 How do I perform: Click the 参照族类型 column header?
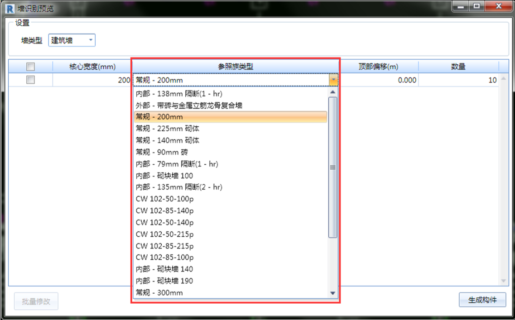(x=236, y=67)
